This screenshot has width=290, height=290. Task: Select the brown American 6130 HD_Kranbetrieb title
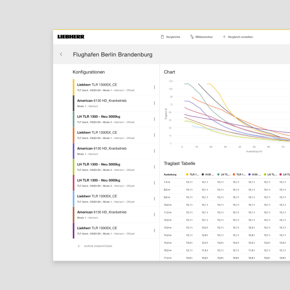(x=102, y=212)
